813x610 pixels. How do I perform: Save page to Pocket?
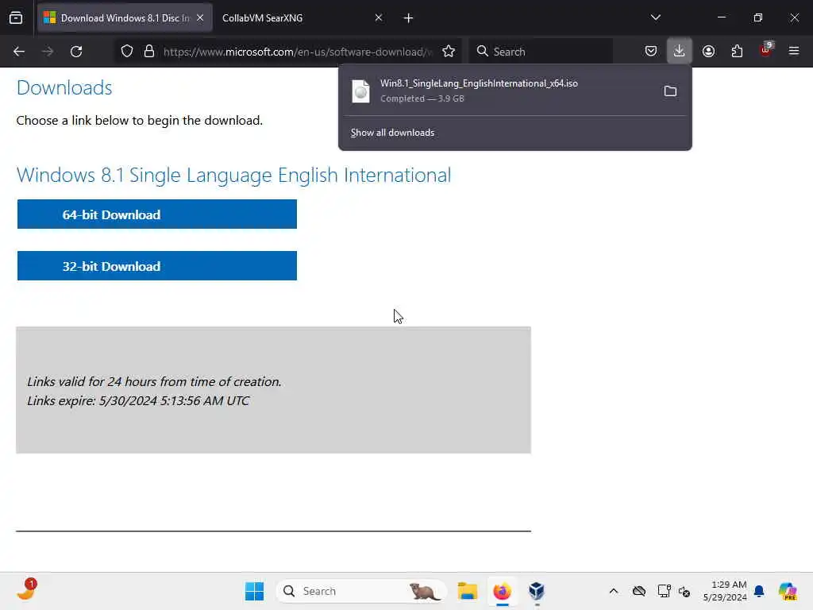click(x=651, y=51)
